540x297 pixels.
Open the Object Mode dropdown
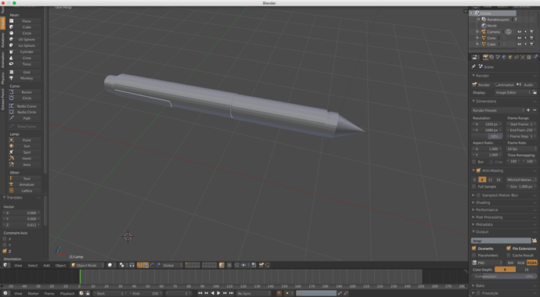coord(88,265)
